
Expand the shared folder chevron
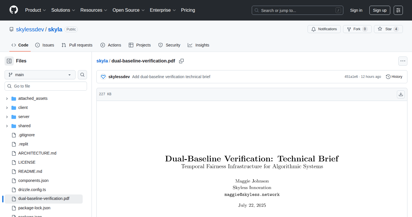[x=7, y=126]
